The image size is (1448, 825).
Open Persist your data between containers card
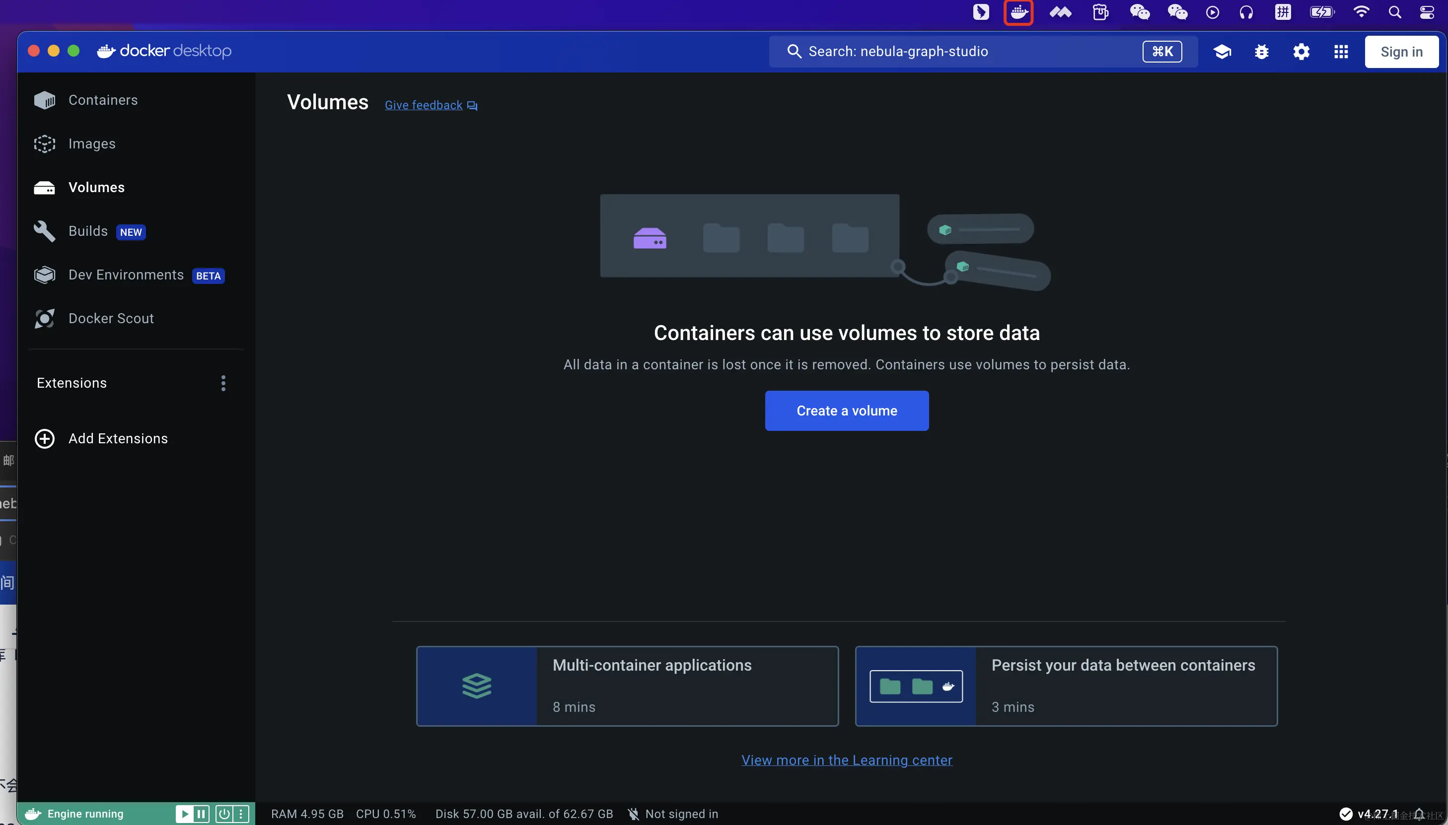(x=1066, y=686)
